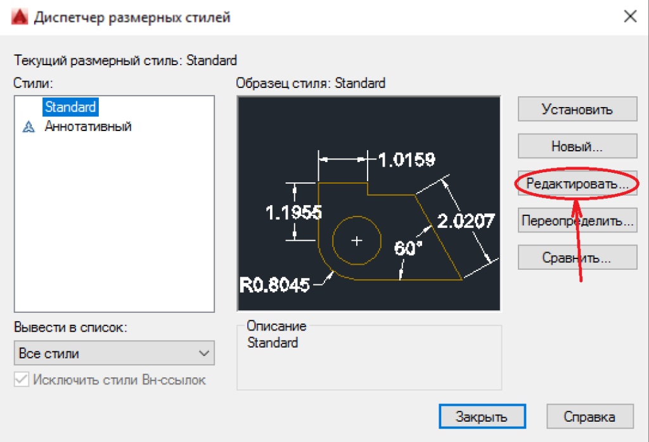Click empty space in the Стили list

(114, 241)
